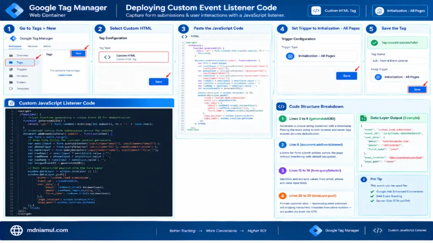
Task: Click the small GTM diamond icon in step 1
Action: [x=13, y=38]
